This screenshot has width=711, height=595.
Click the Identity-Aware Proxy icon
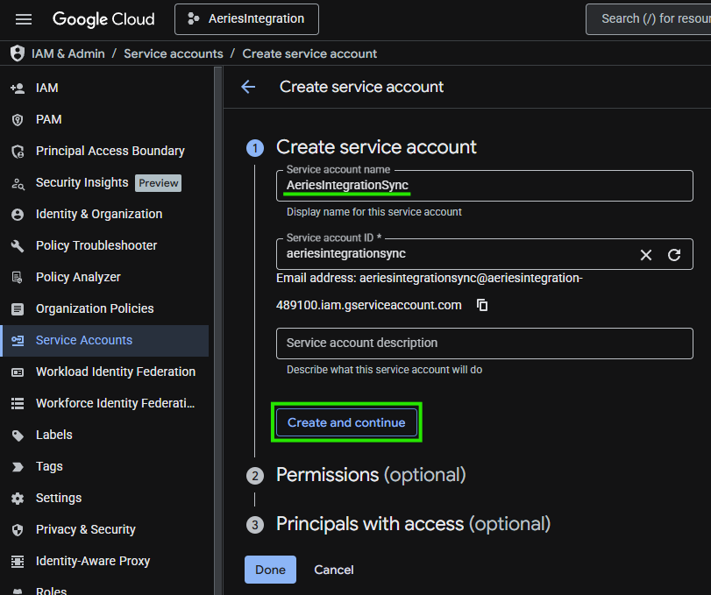pos(18,562)
